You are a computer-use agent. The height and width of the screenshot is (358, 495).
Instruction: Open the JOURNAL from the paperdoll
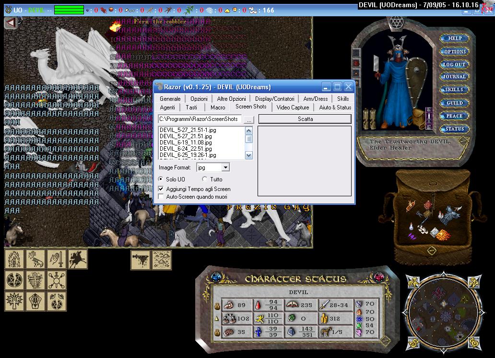pyautogui.click(x=454, y=76)
